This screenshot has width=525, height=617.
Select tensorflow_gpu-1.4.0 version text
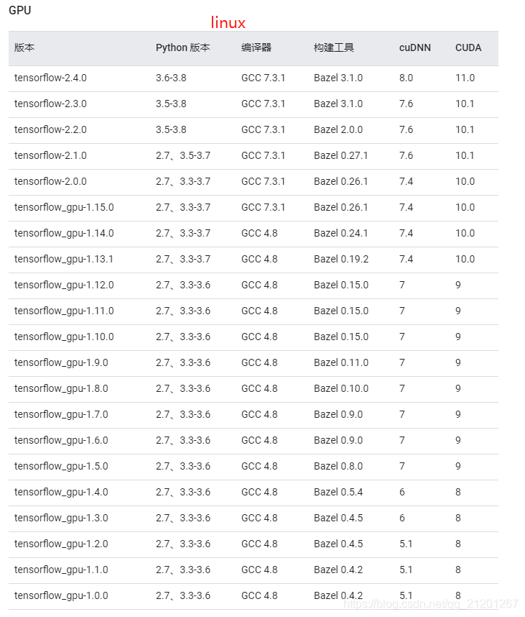[61, 493]
